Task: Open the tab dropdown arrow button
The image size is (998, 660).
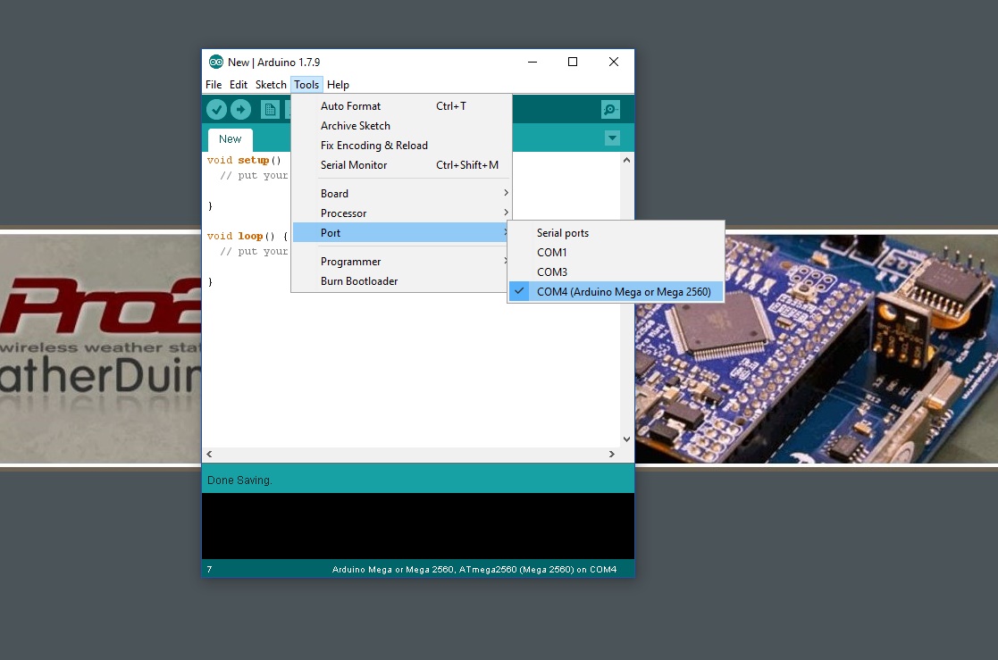Action: click(612, 138)
